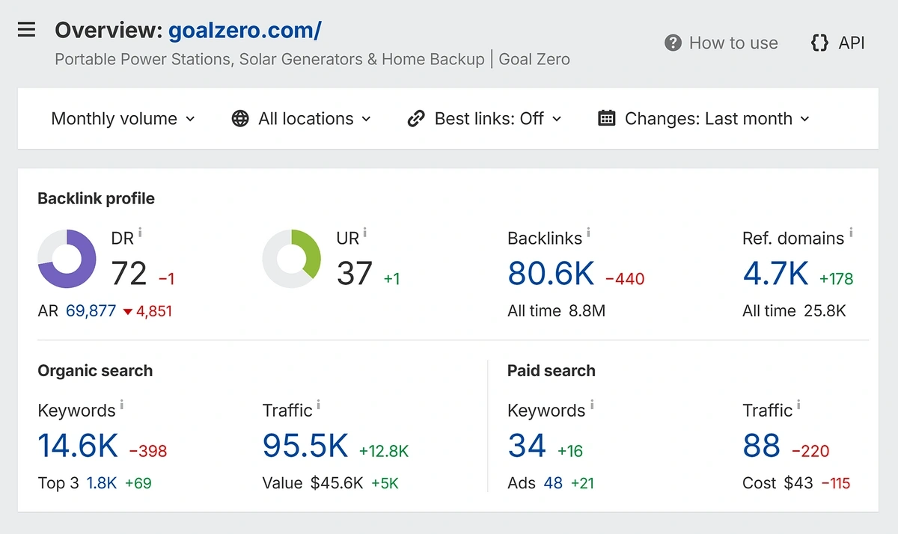
Task: Click the calendar icon for Changes
Action: (607, 118)
